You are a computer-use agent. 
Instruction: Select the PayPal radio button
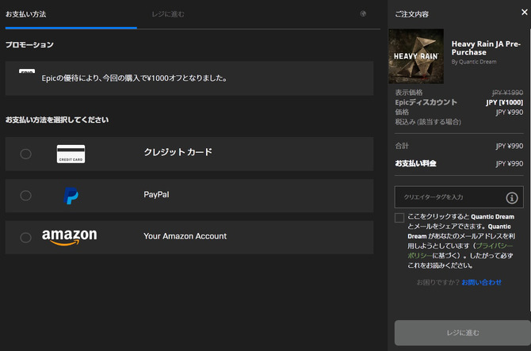pyautogui.click(x=25, y=195)
